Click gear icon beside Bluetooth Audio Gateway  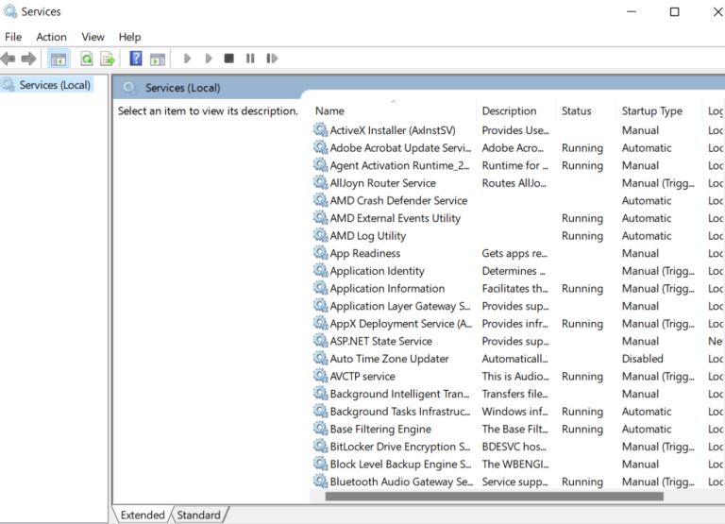pos(320,481)
